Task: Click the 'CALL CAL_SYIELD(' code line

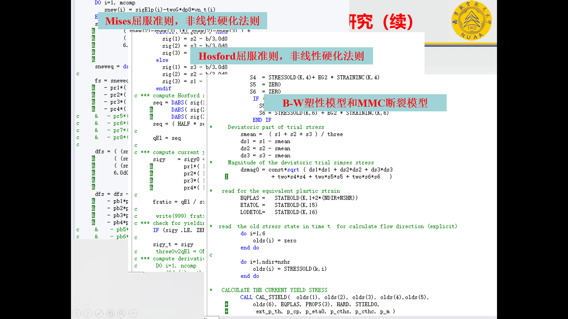Action: coord(334,297)
